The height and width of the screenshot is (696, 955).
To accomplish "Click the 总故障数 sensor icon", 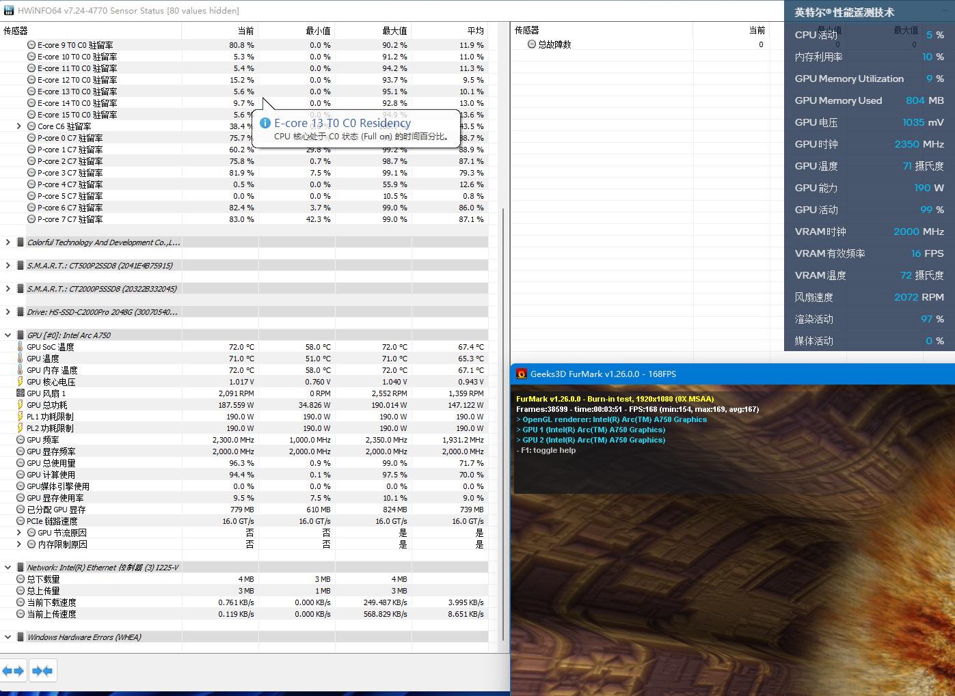I will [532, 44].
